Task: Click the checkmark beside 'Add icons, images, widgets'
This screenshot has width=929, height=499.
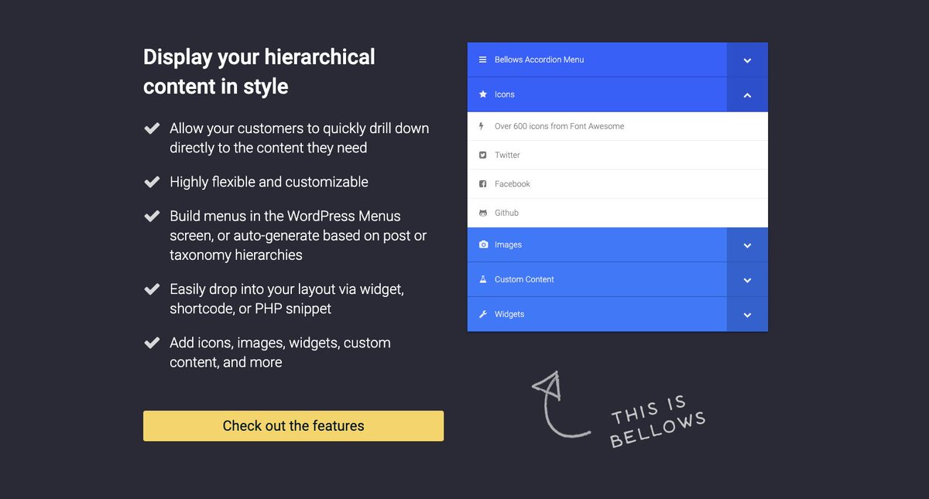Action: [x=152, y=343]
